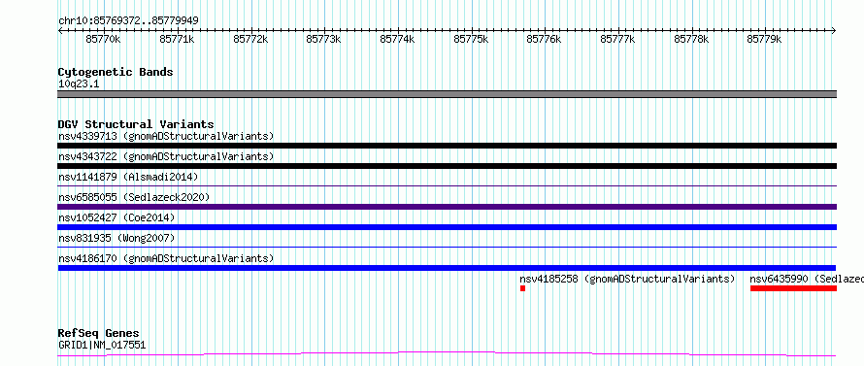The width and height of the screenshot is (864, 366).
Task: Open the nsv6435990 variant label
Action: 807,279
